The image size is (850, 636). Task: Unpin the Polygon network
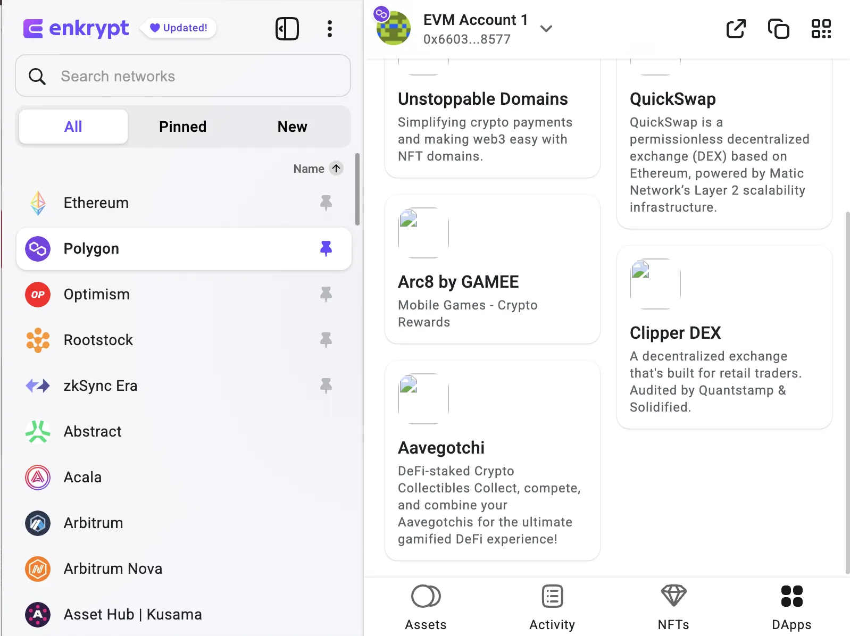pyautogui.click(x=326, y=248)
